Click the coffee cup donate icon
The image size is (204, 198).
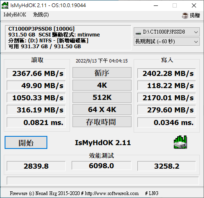coord(185,15)
